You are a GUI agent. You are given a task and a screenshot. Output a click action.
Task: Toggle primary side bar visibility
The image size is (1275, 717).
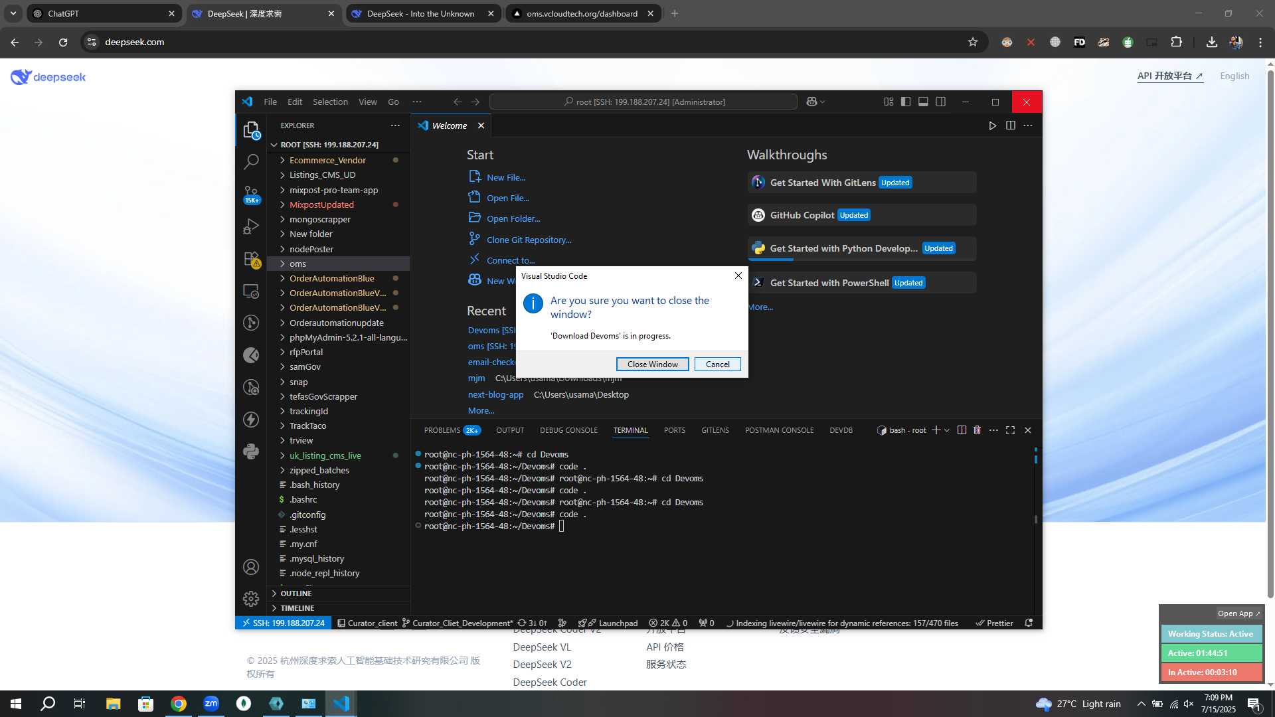pos(906,102)
